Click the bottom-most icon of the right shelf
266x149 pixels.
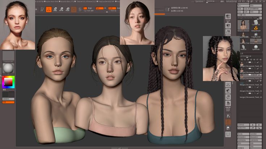[228, 135]
